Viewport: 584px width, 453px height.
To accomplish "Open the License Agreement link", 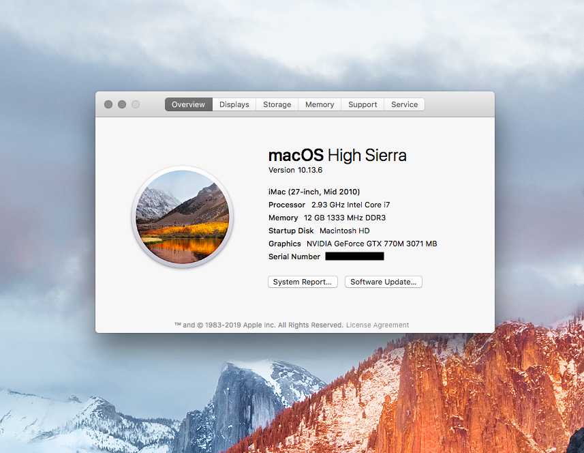I will 378,325.
